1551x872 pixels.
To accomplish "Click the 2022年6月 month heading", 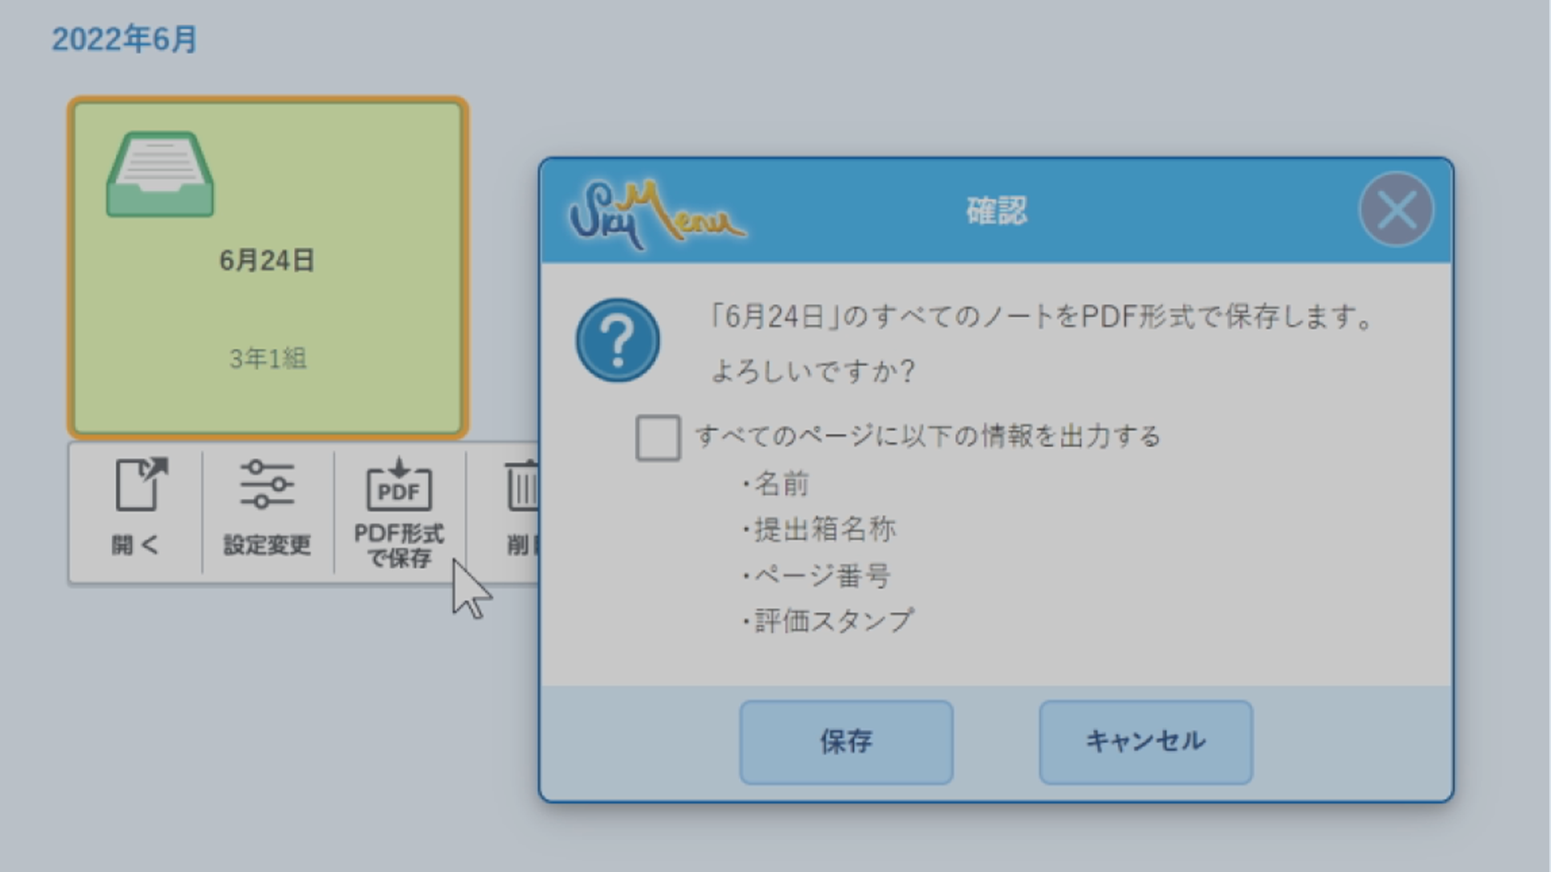I will click(x=124, y=39).
